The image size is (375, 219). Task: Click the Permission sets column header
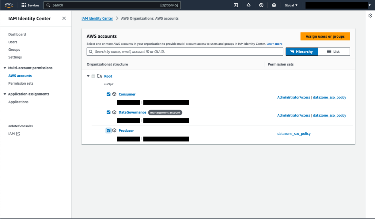[x=281, y=64]
